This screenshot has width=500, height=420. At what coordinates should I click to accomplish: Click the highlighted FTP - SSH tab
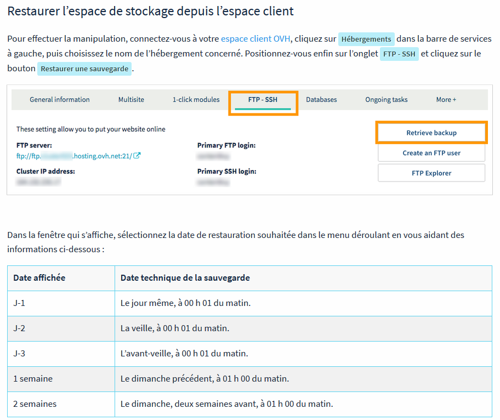(263, 100)
